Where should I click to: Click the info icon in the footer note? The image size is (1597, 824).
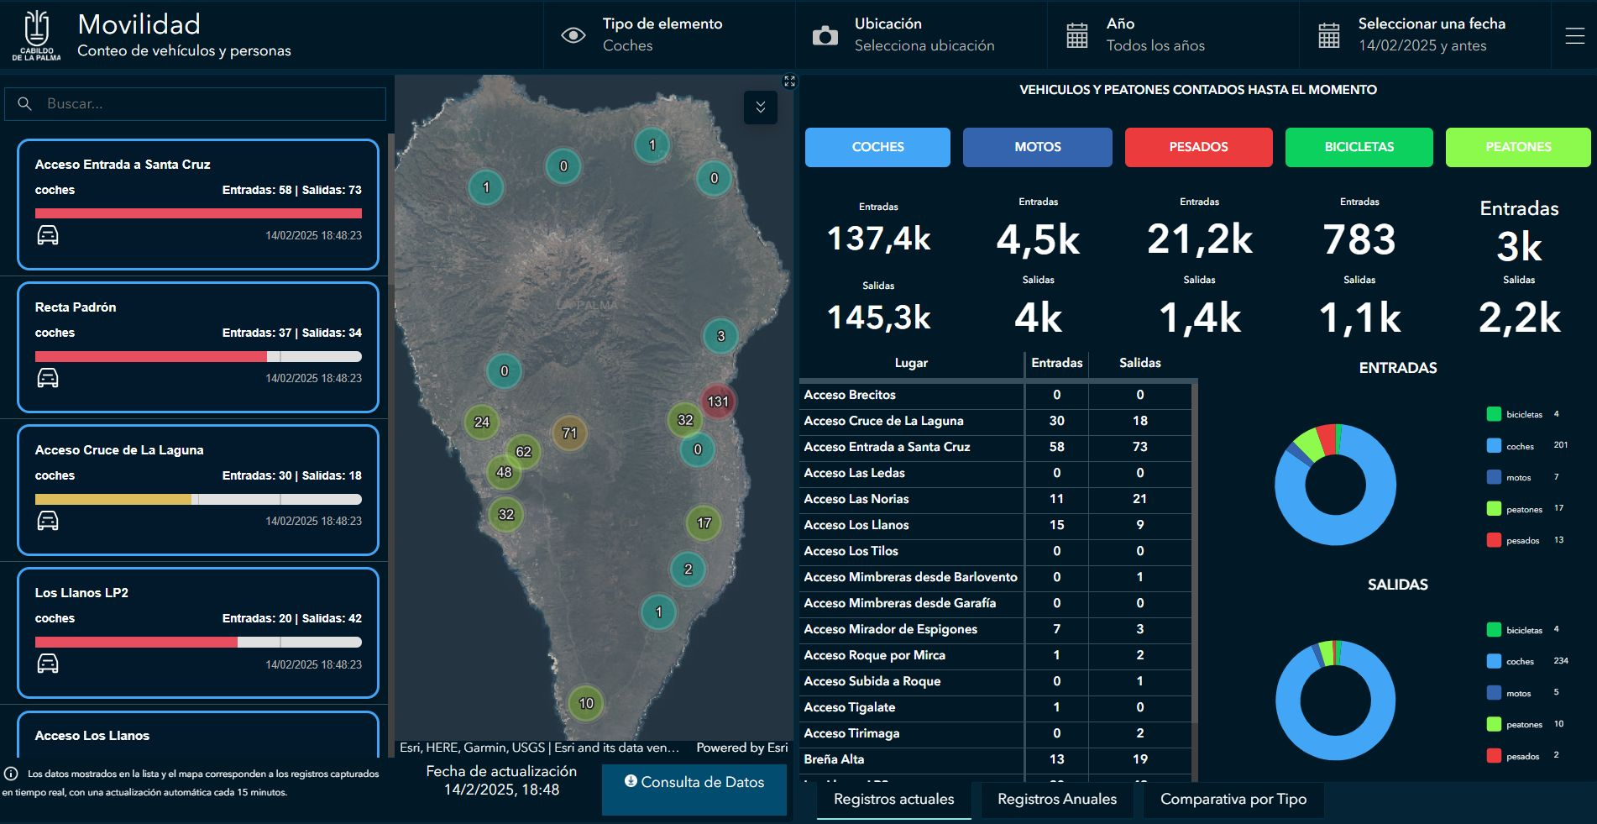click(x=12, y=774)
